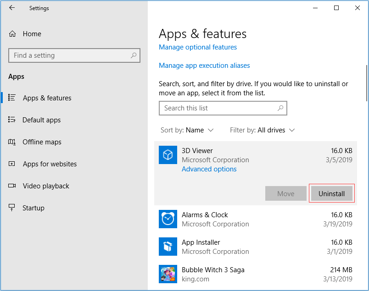The width and height of the screenshot is (369, 291).
Task: Click the Alarms & Clock app icon
Action: coord(168,219)
